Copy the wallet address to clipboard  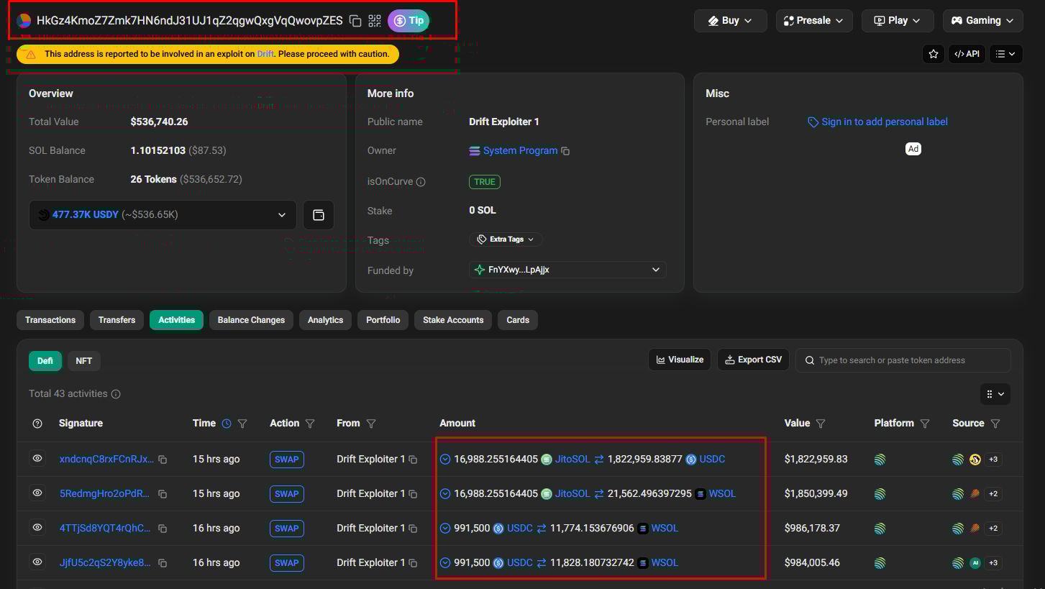click(x=355, y=21)
